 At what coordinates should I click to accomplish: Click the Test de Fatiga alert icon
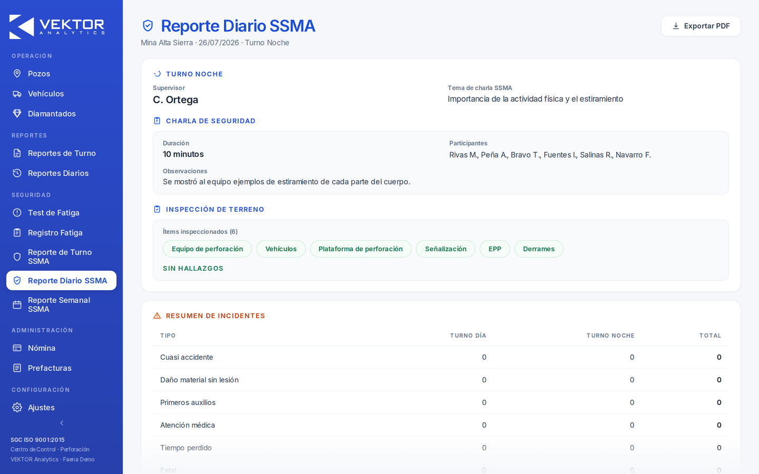point(17,213)
